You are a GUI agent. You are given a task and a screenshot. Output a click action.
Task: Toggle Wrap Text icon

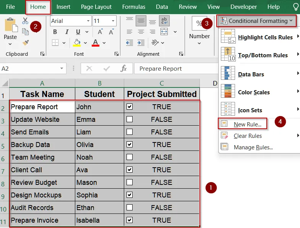pyautogui.click(x=164, y=21)
